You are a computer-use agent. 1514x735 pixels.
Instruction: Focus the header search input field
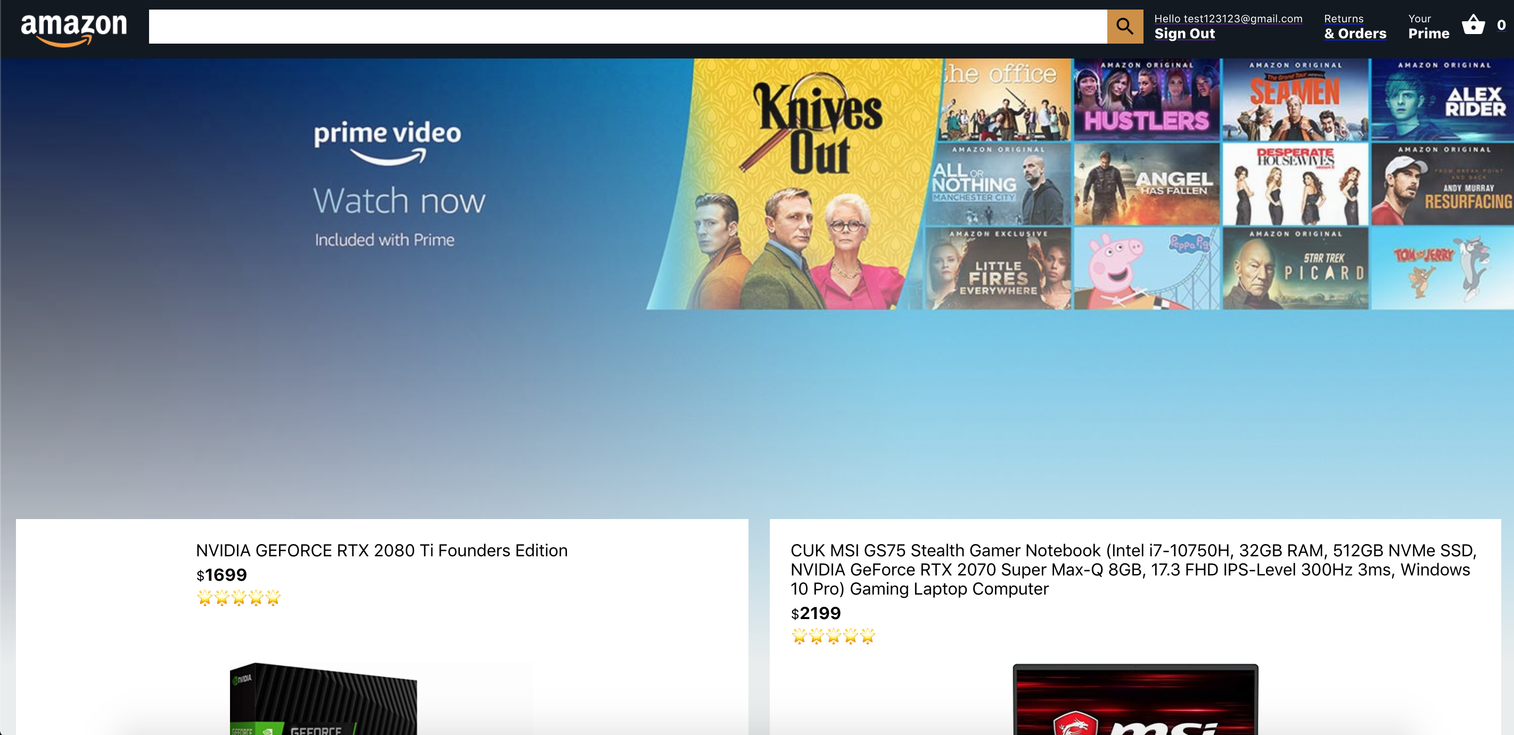point(628,27)
